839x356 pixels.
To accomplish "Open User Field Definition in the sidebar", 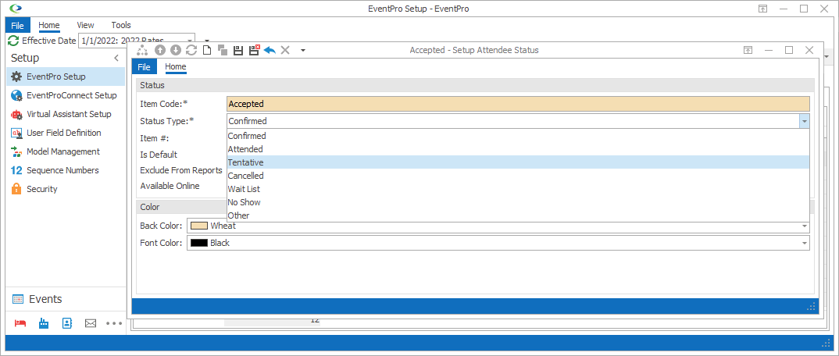I will (66, 133).
